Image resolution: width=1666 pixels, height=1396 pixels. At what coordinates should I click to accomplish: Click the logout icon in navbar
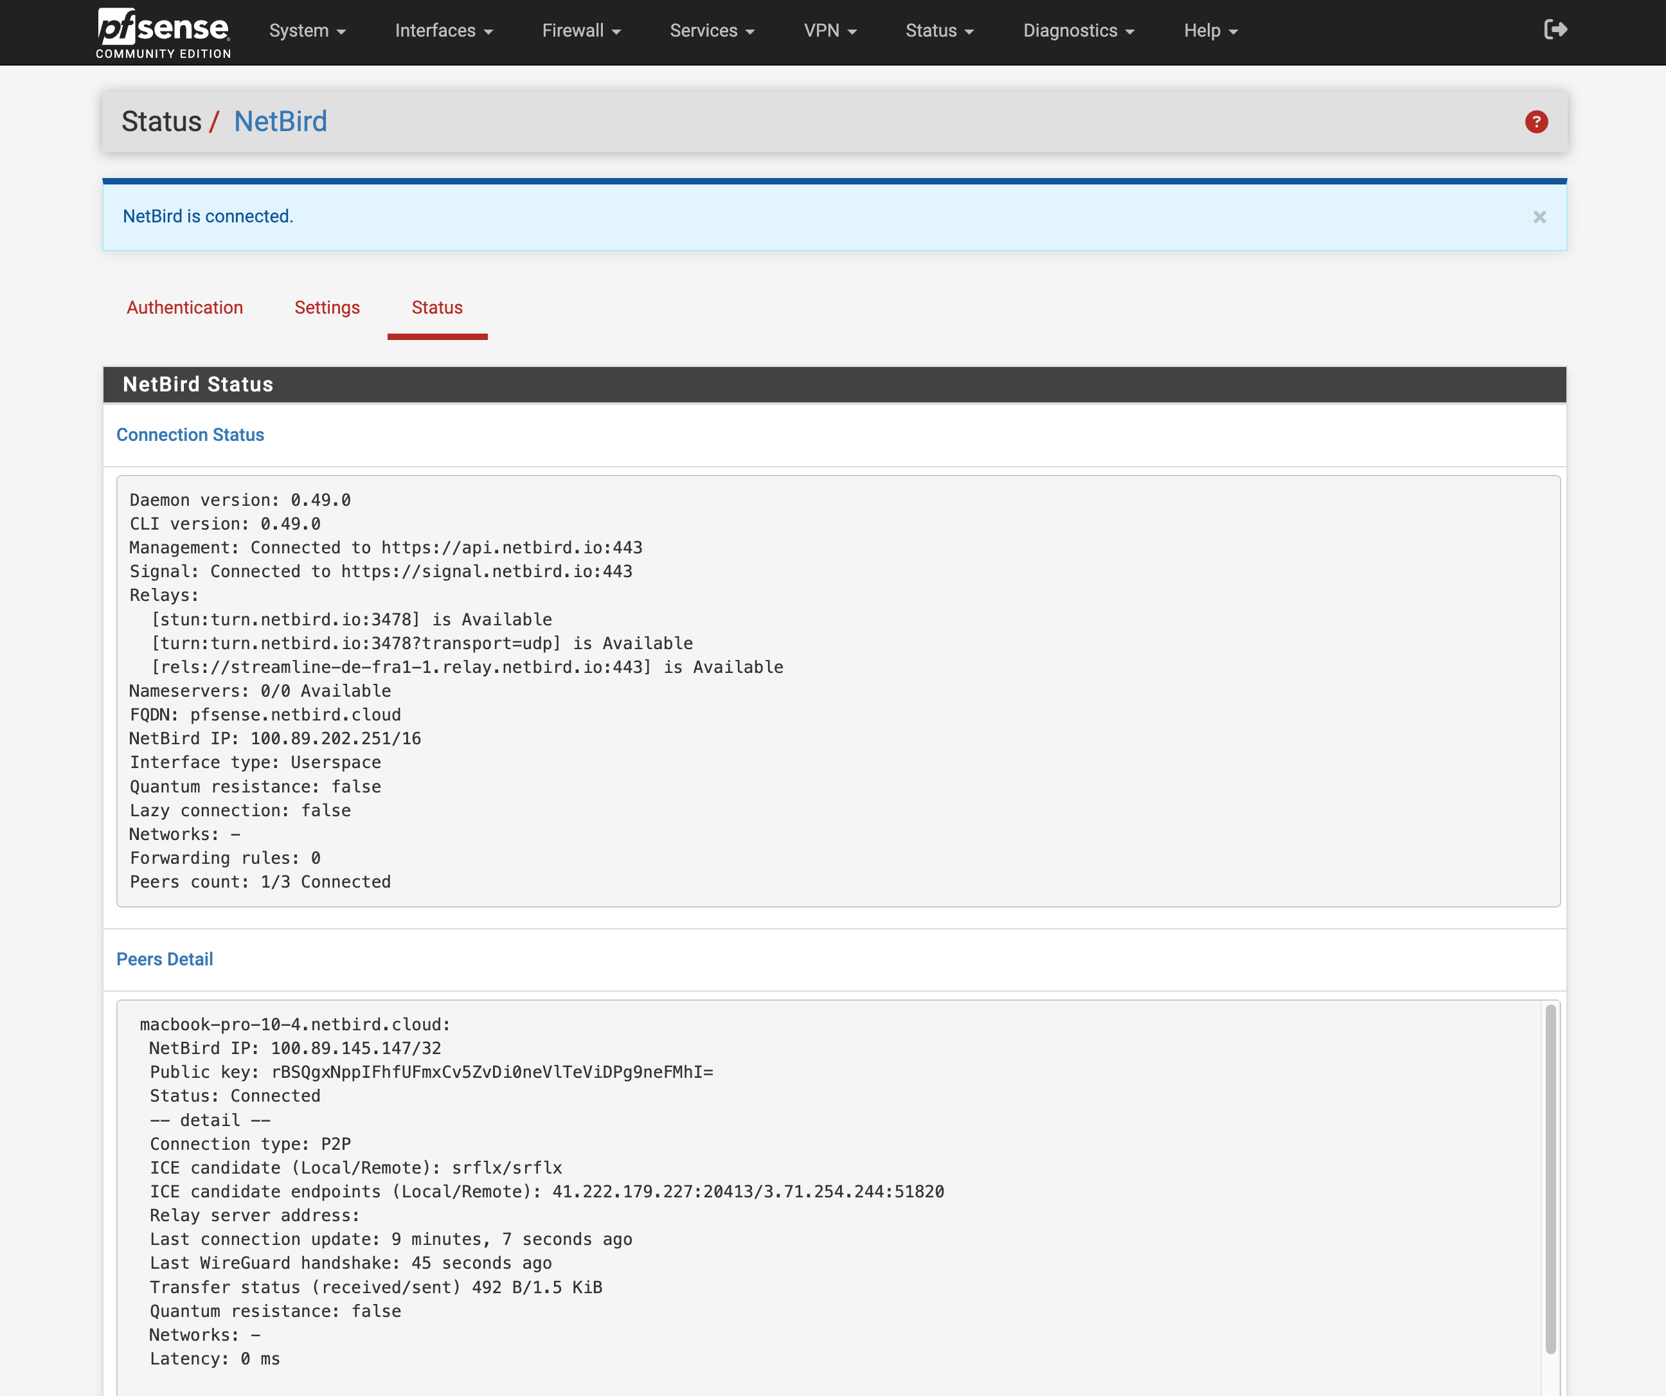1555,30
